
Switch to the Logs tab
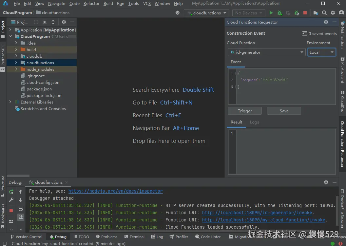point(255,122)
